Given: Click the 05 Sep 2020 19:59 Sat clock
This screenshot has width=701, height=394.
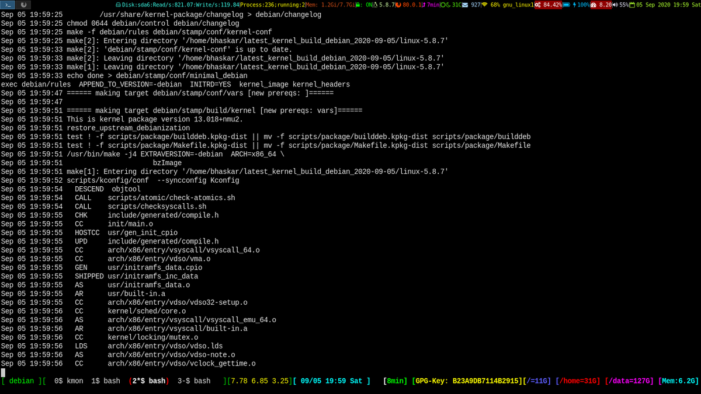Looking at the screenshot, I should tap(668, 5).
